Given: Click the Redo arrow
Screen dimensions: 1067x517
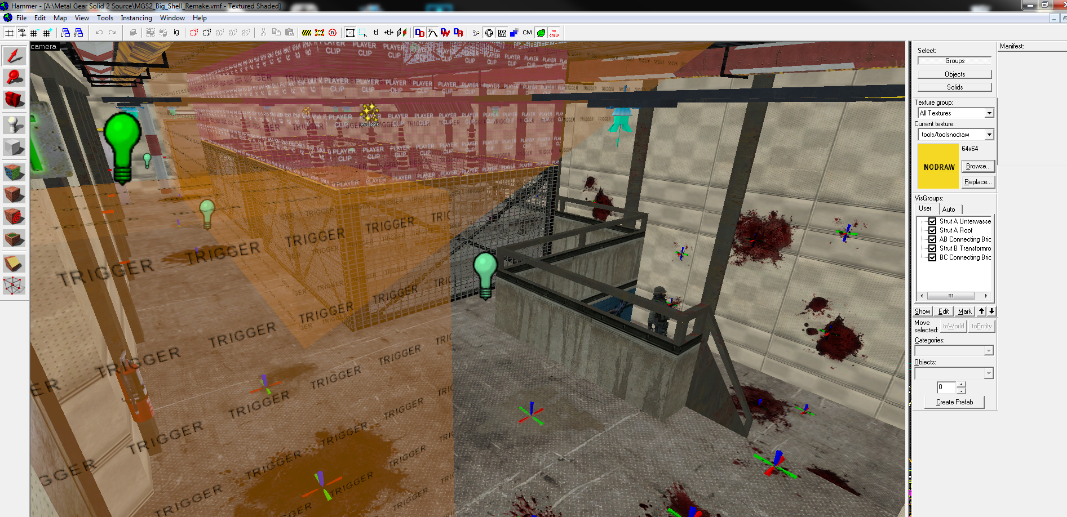Looking at the screenshot, I should pyautogui.click(x=112, y=33).
